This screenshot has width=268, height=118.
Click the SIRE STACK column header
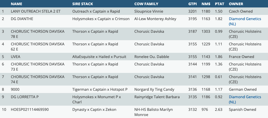click(84, 4)
